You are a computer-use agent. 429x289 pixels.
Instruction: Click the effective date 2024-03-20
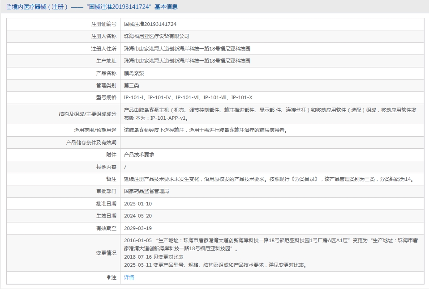coord(138,216)
